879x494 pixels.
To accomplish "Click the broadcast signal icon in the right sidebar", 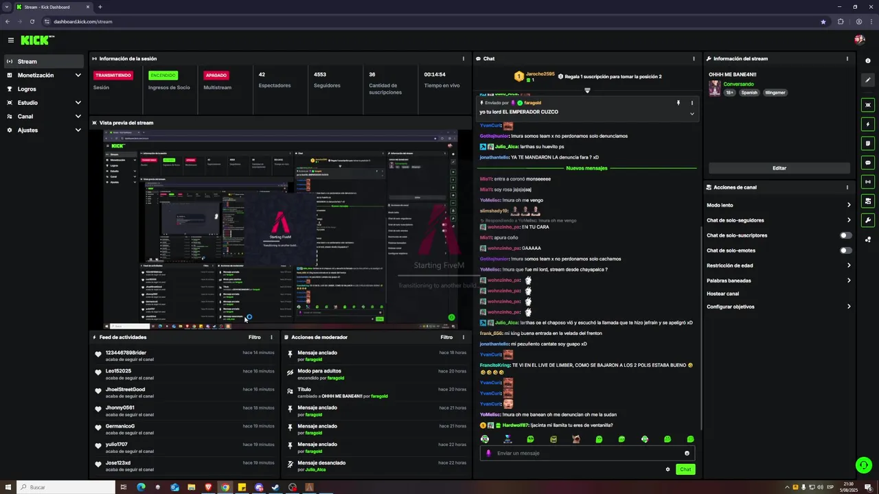I will point(868,182).
